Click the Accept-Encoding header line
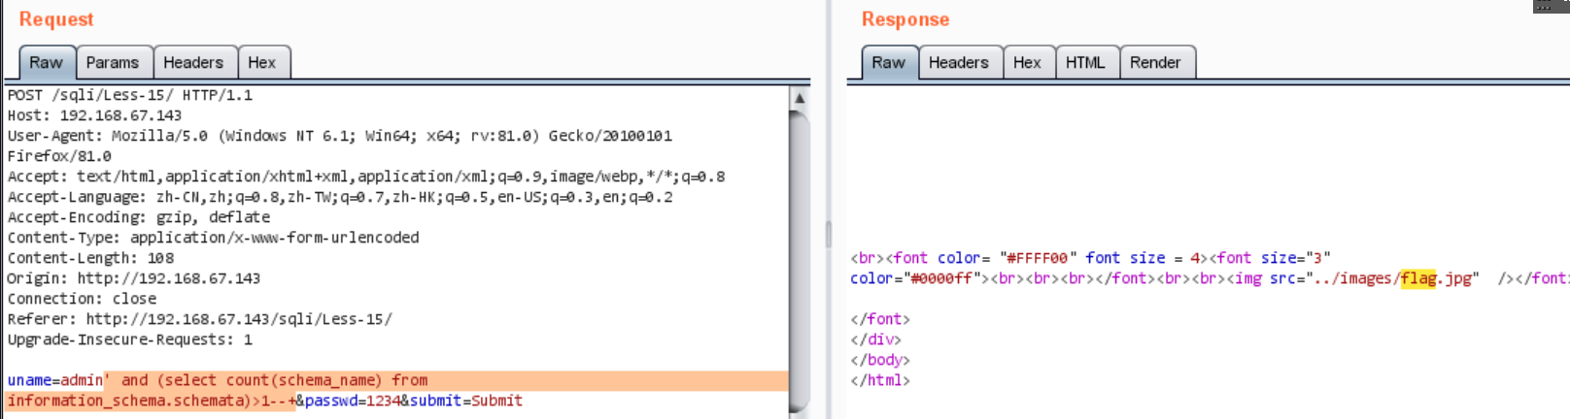The image size is (1570, 419). pyautogui.click(x=139, y=217)
